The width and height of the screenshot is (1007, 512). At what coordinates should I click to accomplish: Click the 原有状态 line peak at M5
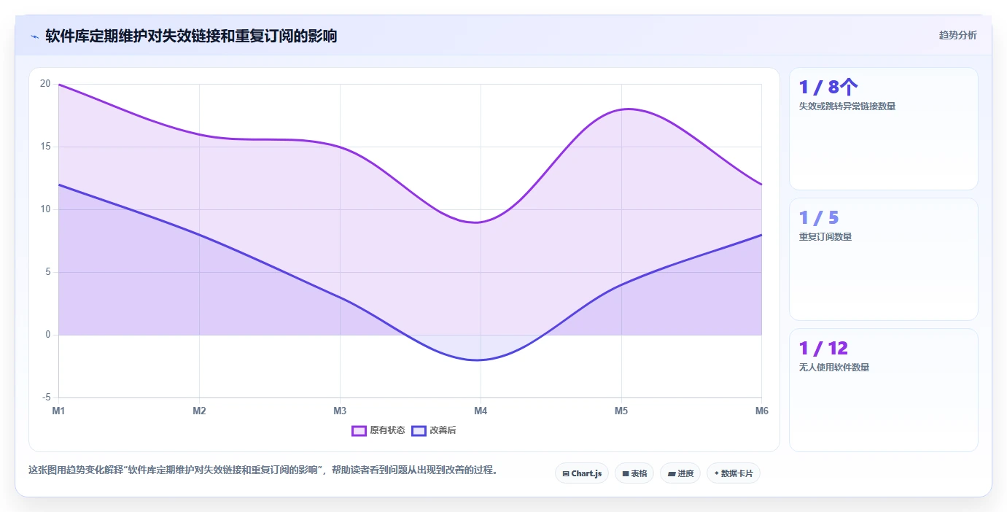[627, 109]
